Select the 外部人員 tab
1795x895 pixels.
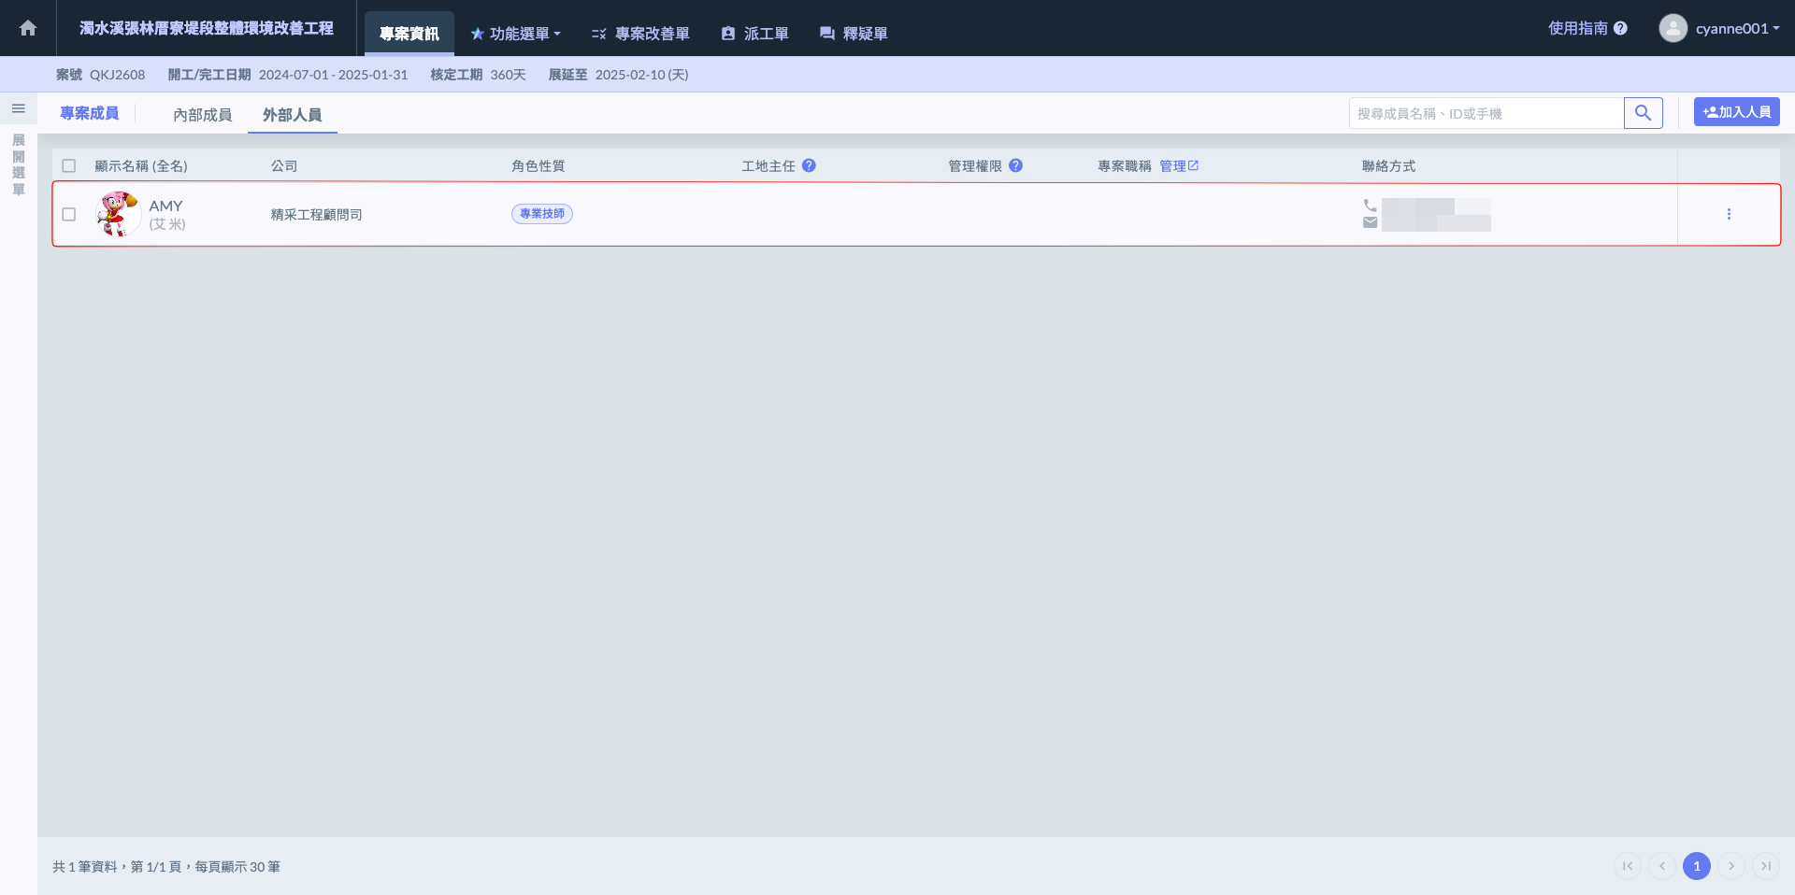point(292,115)
